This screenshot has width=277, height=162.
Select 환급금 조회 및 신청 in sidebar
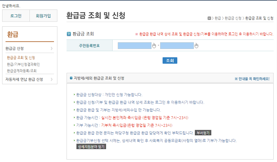click(x=21, y=58)
